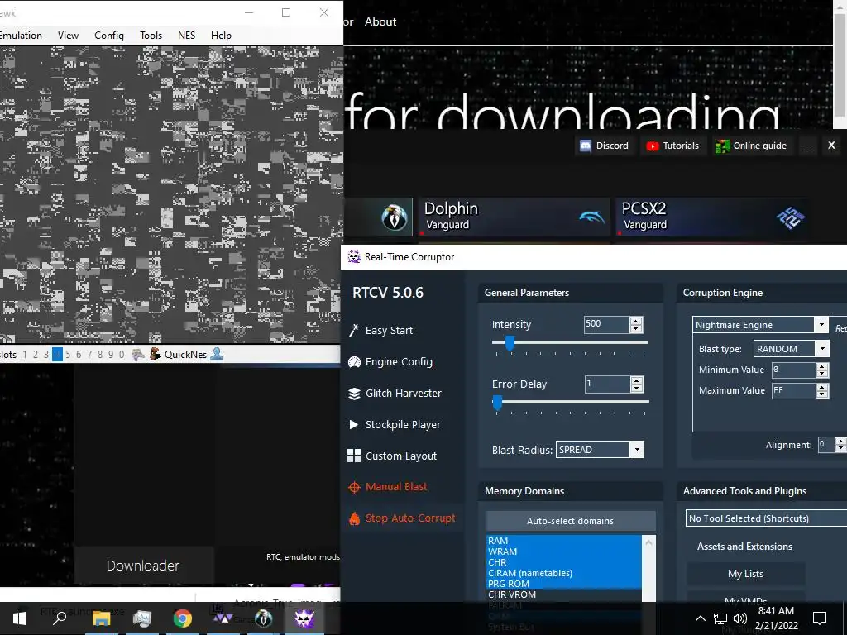Select CHR VROM memory domain
Image resolution: width=847 pixels, height=635 pixels.
point(563,594)
